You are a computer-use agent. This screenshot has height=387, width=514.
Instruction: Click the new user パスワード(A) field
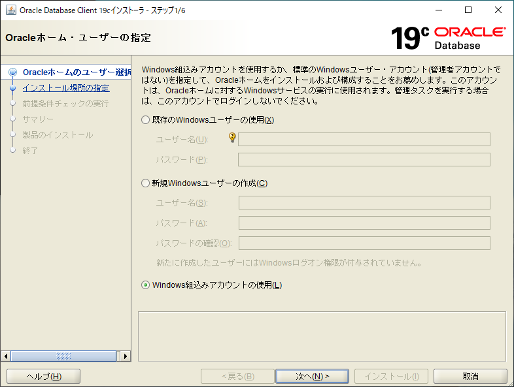pos(364,223)
